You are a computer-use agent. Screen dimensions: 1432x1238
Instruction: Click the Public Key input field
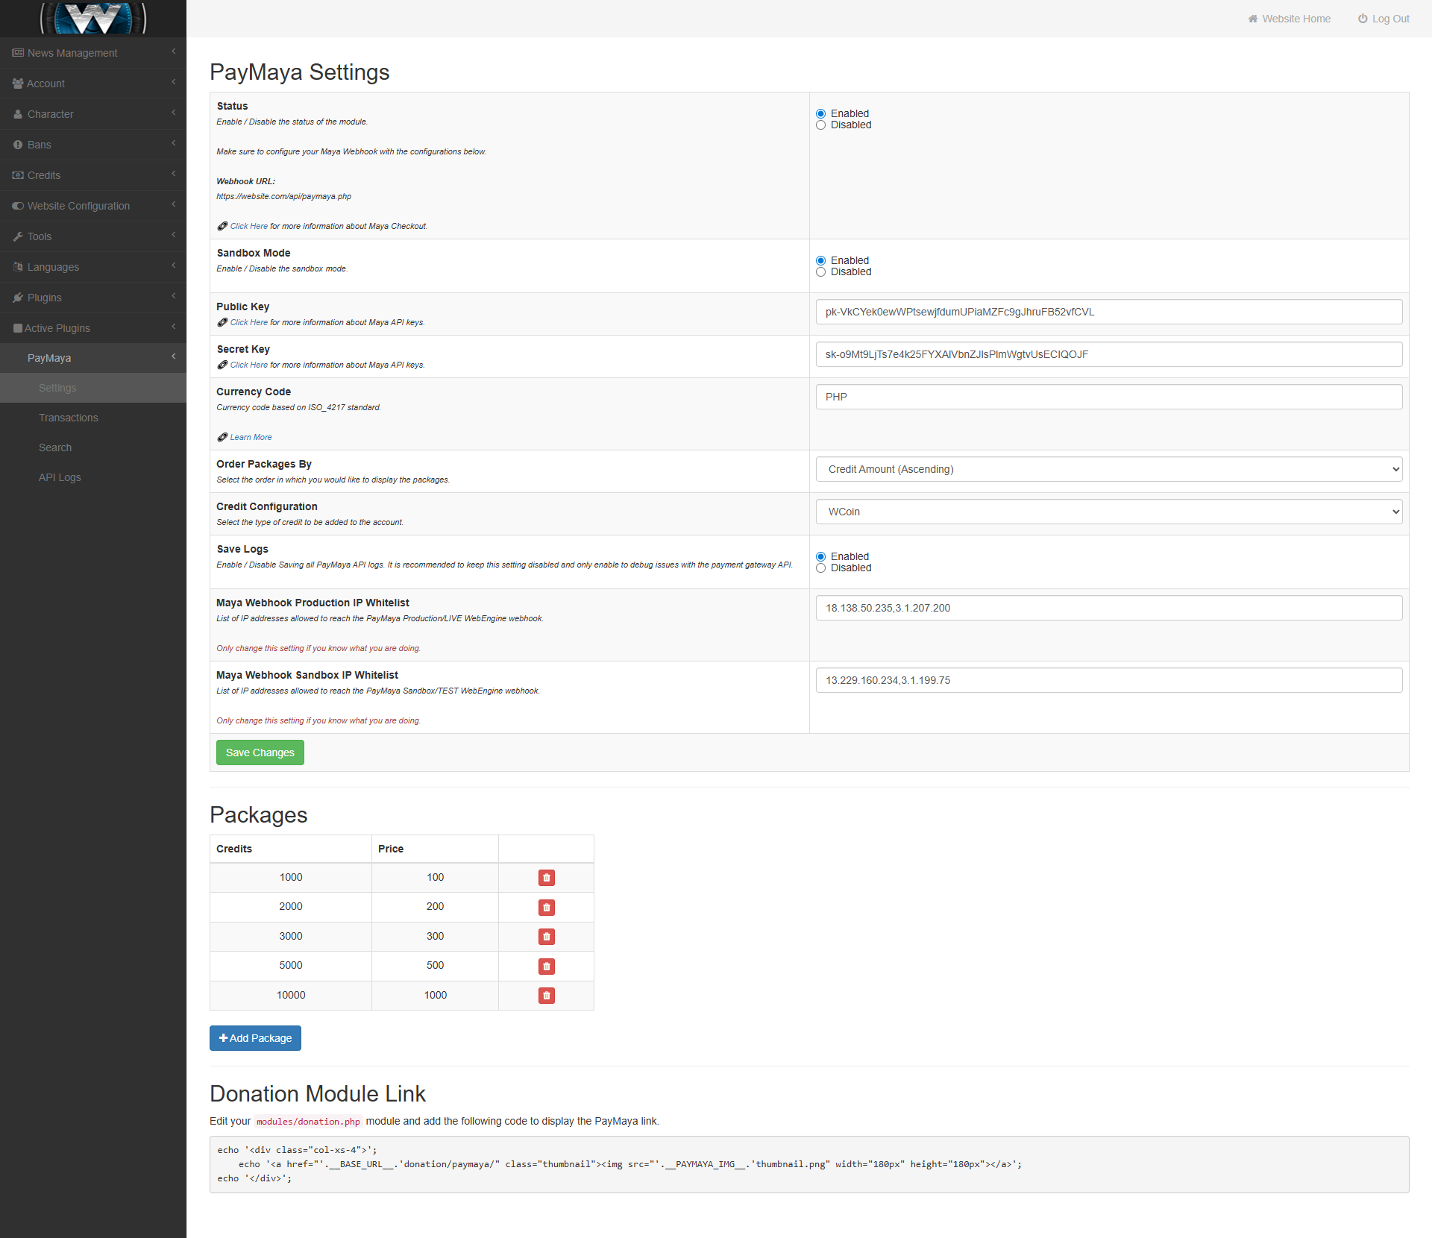click(1108, 312)
